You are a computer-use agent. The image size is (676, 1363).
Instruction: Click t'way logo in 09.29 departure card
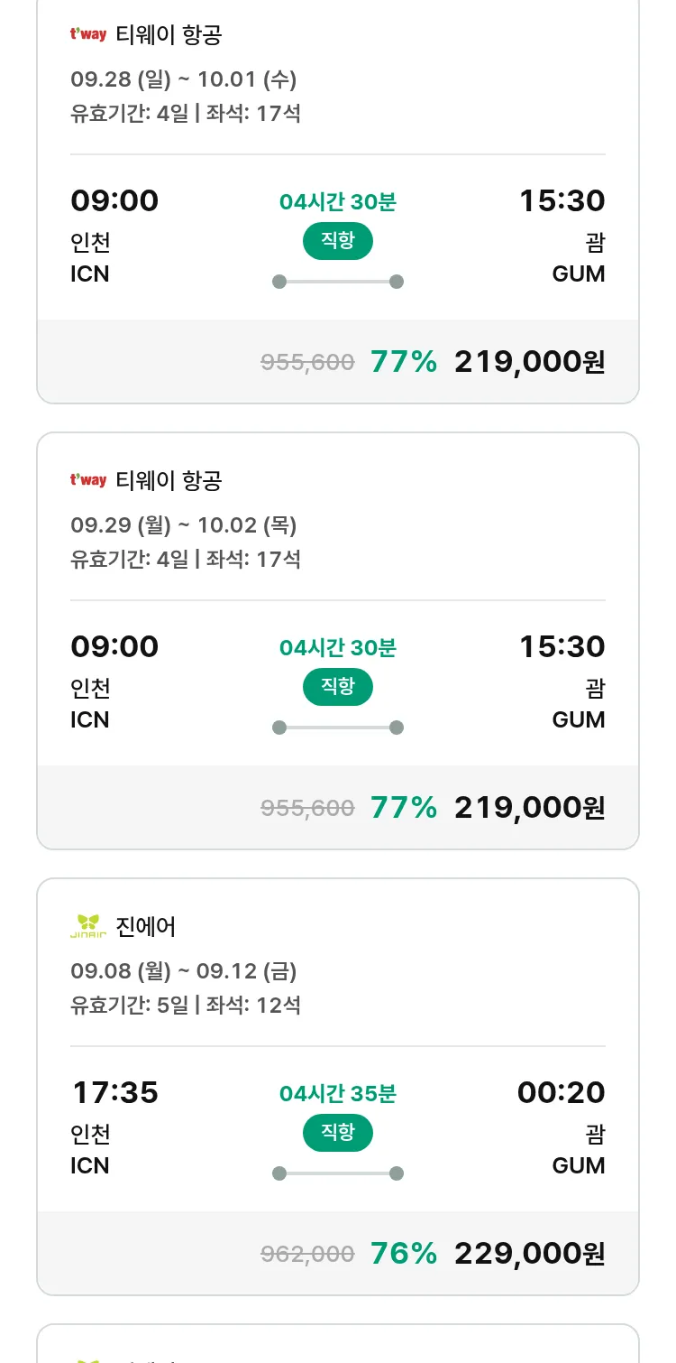[88, 480]
